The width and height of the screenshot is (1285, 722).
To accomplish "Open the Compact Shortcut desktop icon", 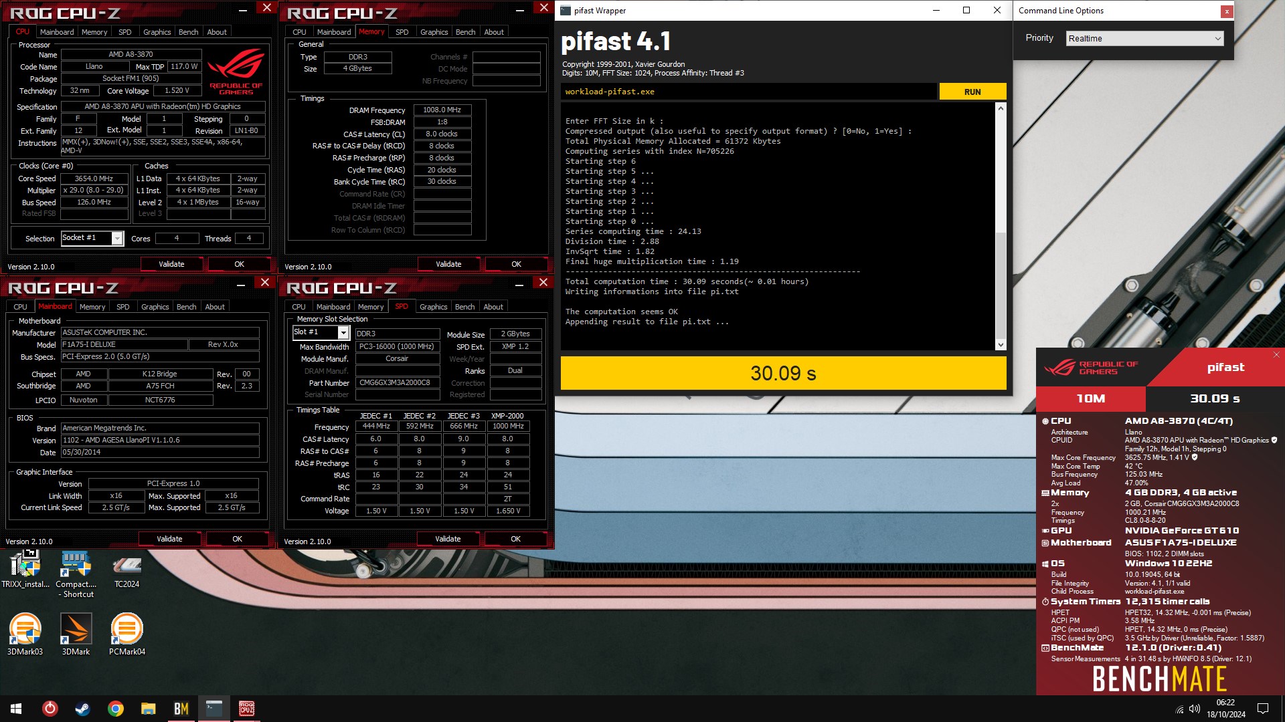I will coord(76,574).
